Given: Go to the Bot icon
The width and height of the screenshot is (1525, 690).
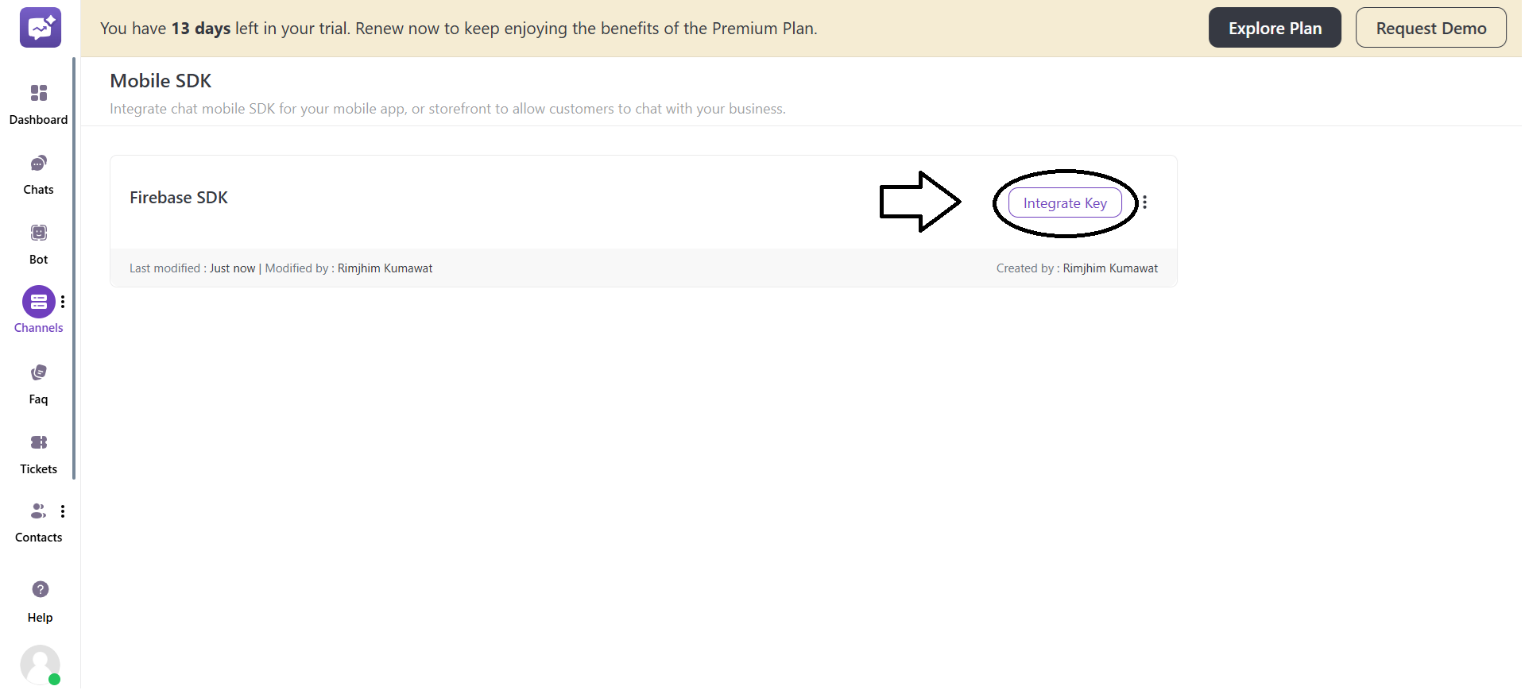Looking at the screenshot, I should [x=39, y=233].
